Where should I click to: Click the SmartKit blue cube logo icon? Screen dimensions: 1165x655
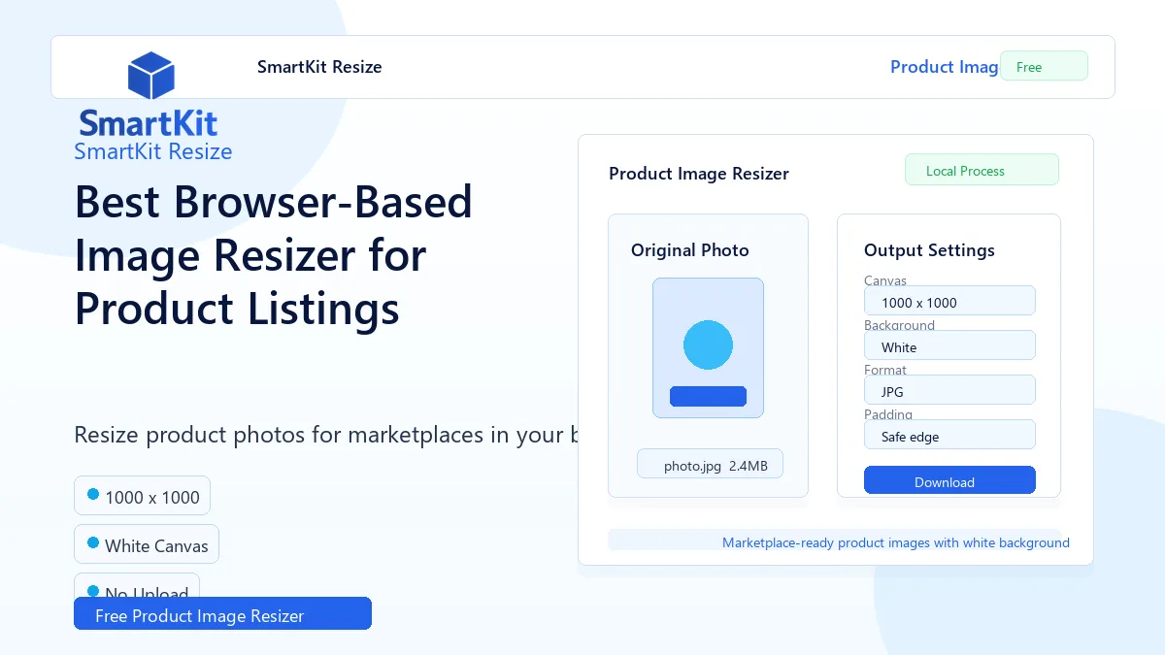point(150,77)
